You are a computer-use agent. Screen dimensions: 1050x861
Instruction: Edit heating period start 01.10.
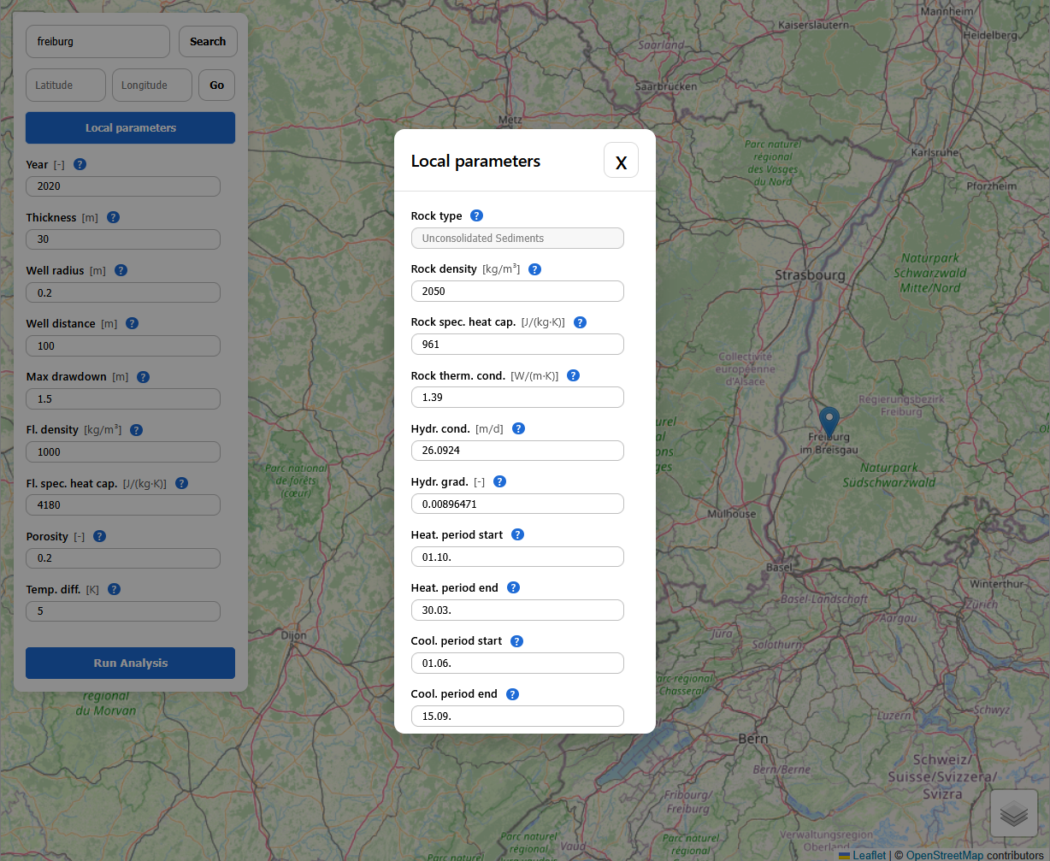(x=517, y=557)
